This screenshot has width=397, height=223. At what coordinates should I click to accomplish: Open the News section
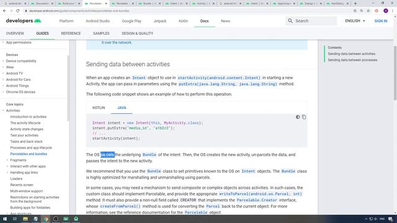(x=225, y=21)
